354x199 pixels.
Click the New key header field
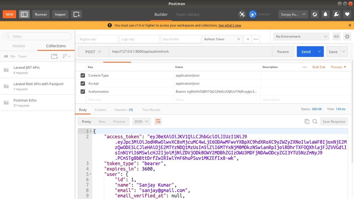(x=130, y=100)
